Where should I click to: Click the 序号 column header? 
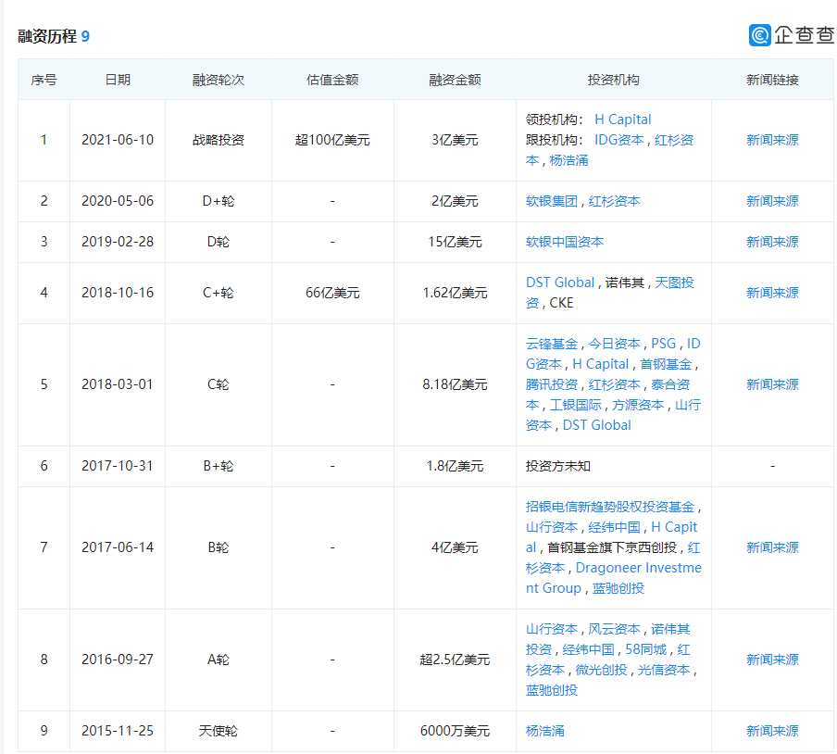click(44, 80)
